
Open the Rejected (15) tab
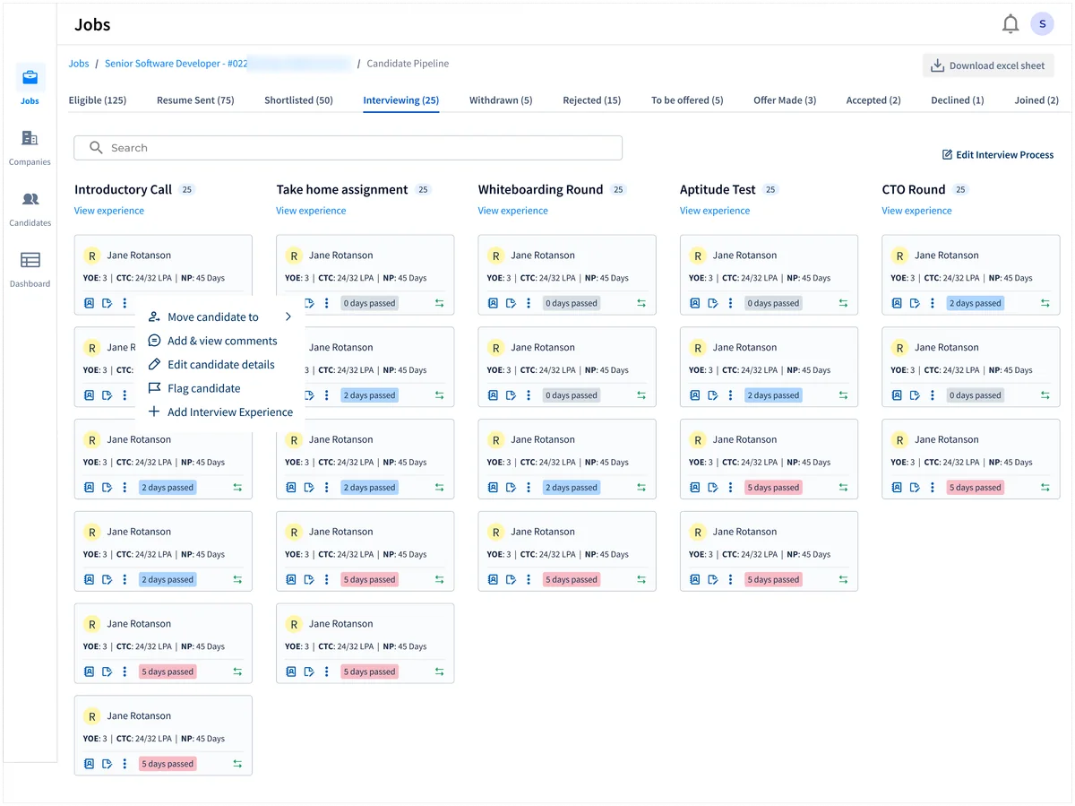591,100
